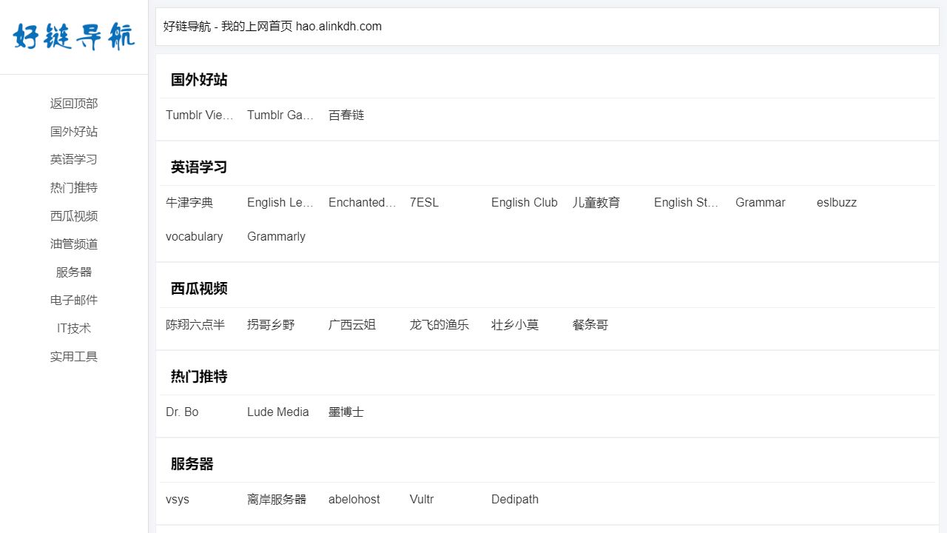
Task: Visit the 百春链 link
Action: (x=346, y=115)
